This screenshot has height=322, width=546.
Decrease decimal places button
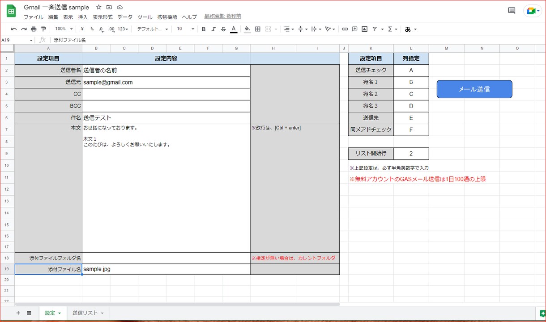coord(101,29)
